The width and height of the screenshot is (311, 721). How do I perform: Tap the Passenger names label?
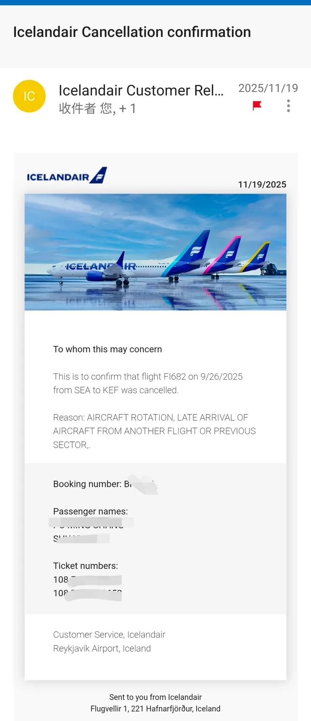[x=90, y=511]
